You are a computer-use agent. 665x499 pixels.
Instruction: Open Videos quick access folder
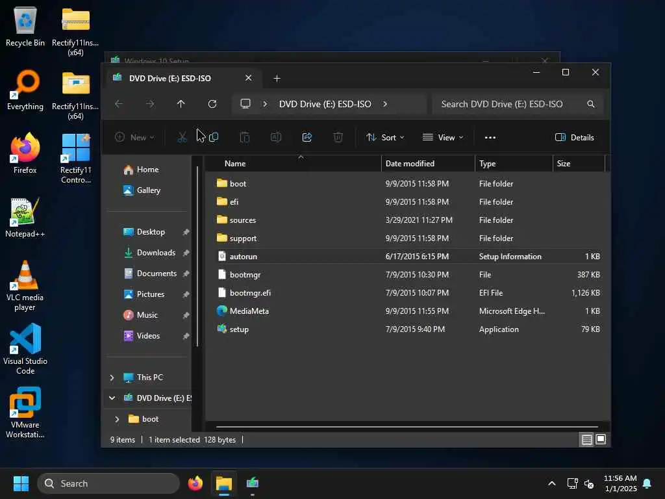coord(150,336)
